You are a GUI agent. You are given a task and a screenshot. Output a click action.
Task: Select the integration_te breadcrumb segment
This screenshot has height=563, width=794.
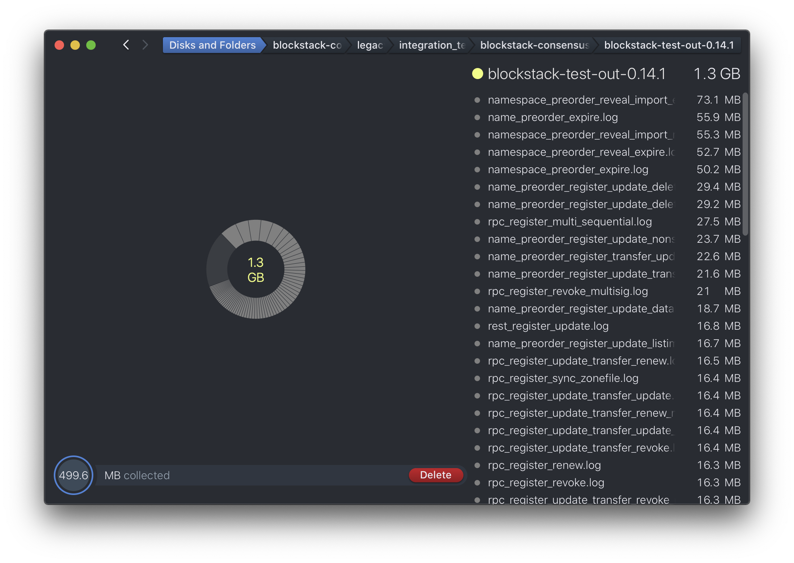pos(431,45)
